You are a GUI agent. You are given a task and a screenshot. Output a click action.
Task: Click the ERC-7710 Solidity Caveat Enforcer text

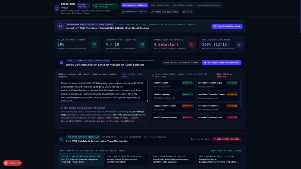pos(129,115)
